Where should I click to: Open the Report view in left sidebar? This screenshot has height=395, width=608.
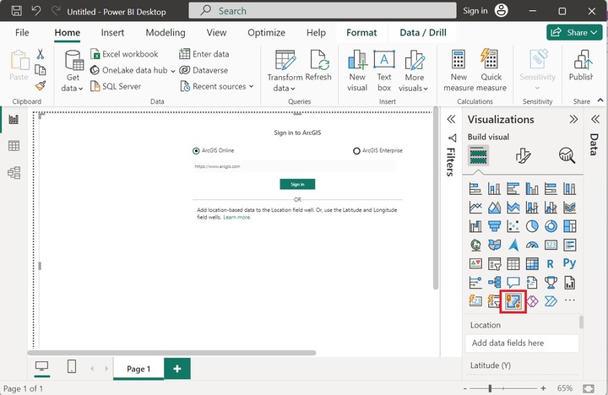[x=14, y=119]
